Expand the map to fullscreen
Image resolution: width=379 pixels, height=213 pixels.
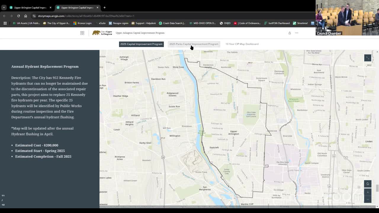(x=367, y=58)
